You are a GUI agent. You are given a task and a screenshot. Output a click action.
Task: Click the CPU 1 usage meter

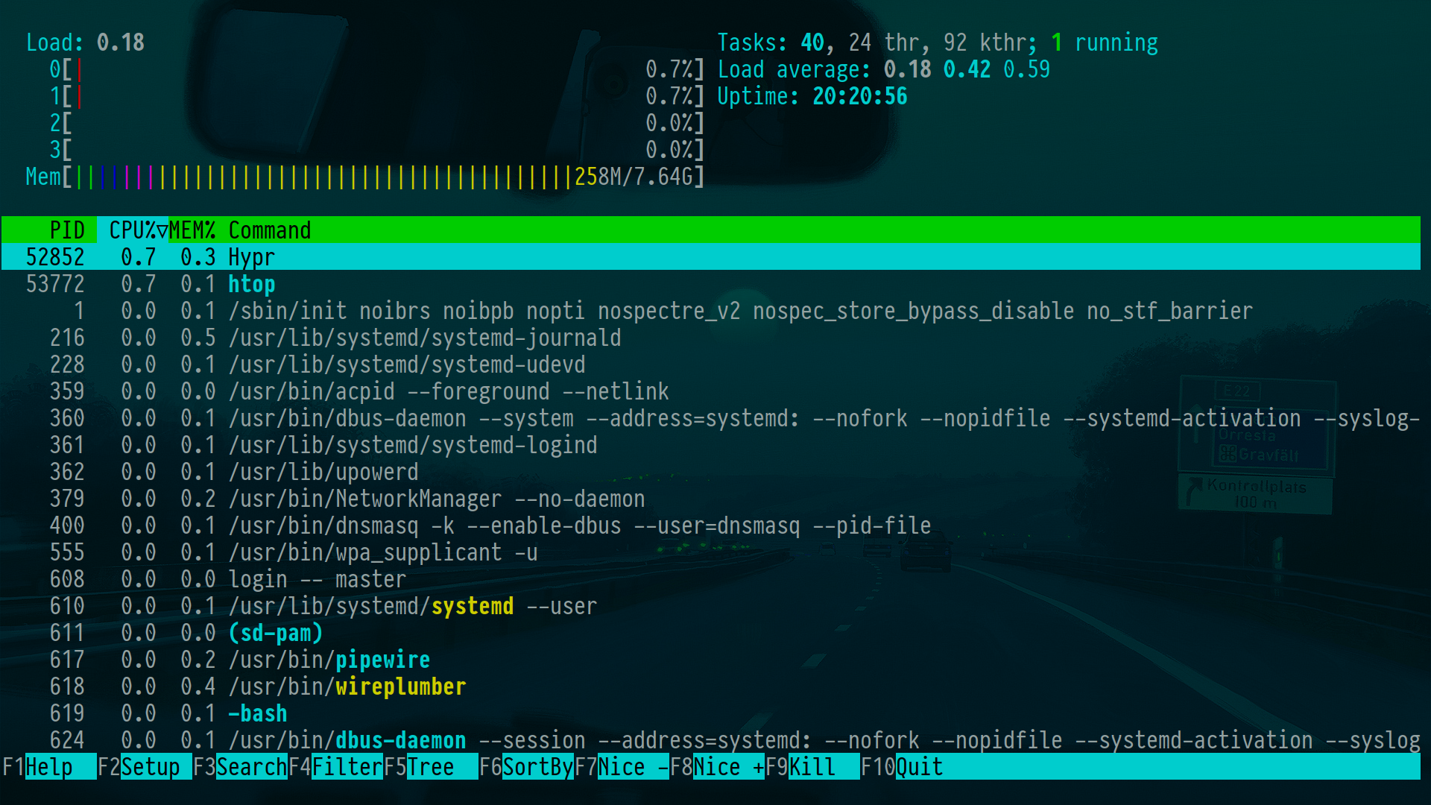pyautogui.click(x=376, y=95)
